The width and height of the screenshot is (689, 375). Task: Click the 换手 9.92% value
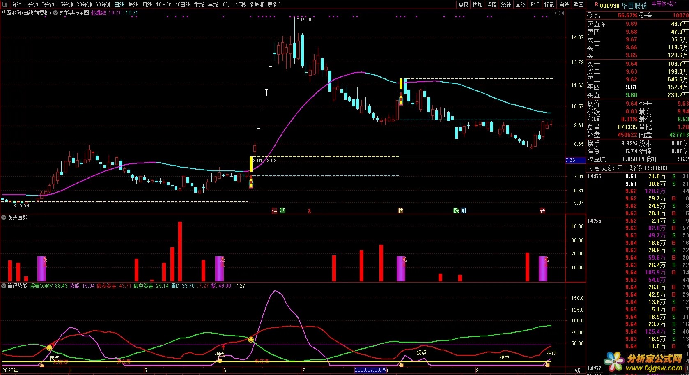[x=629, y=143]
